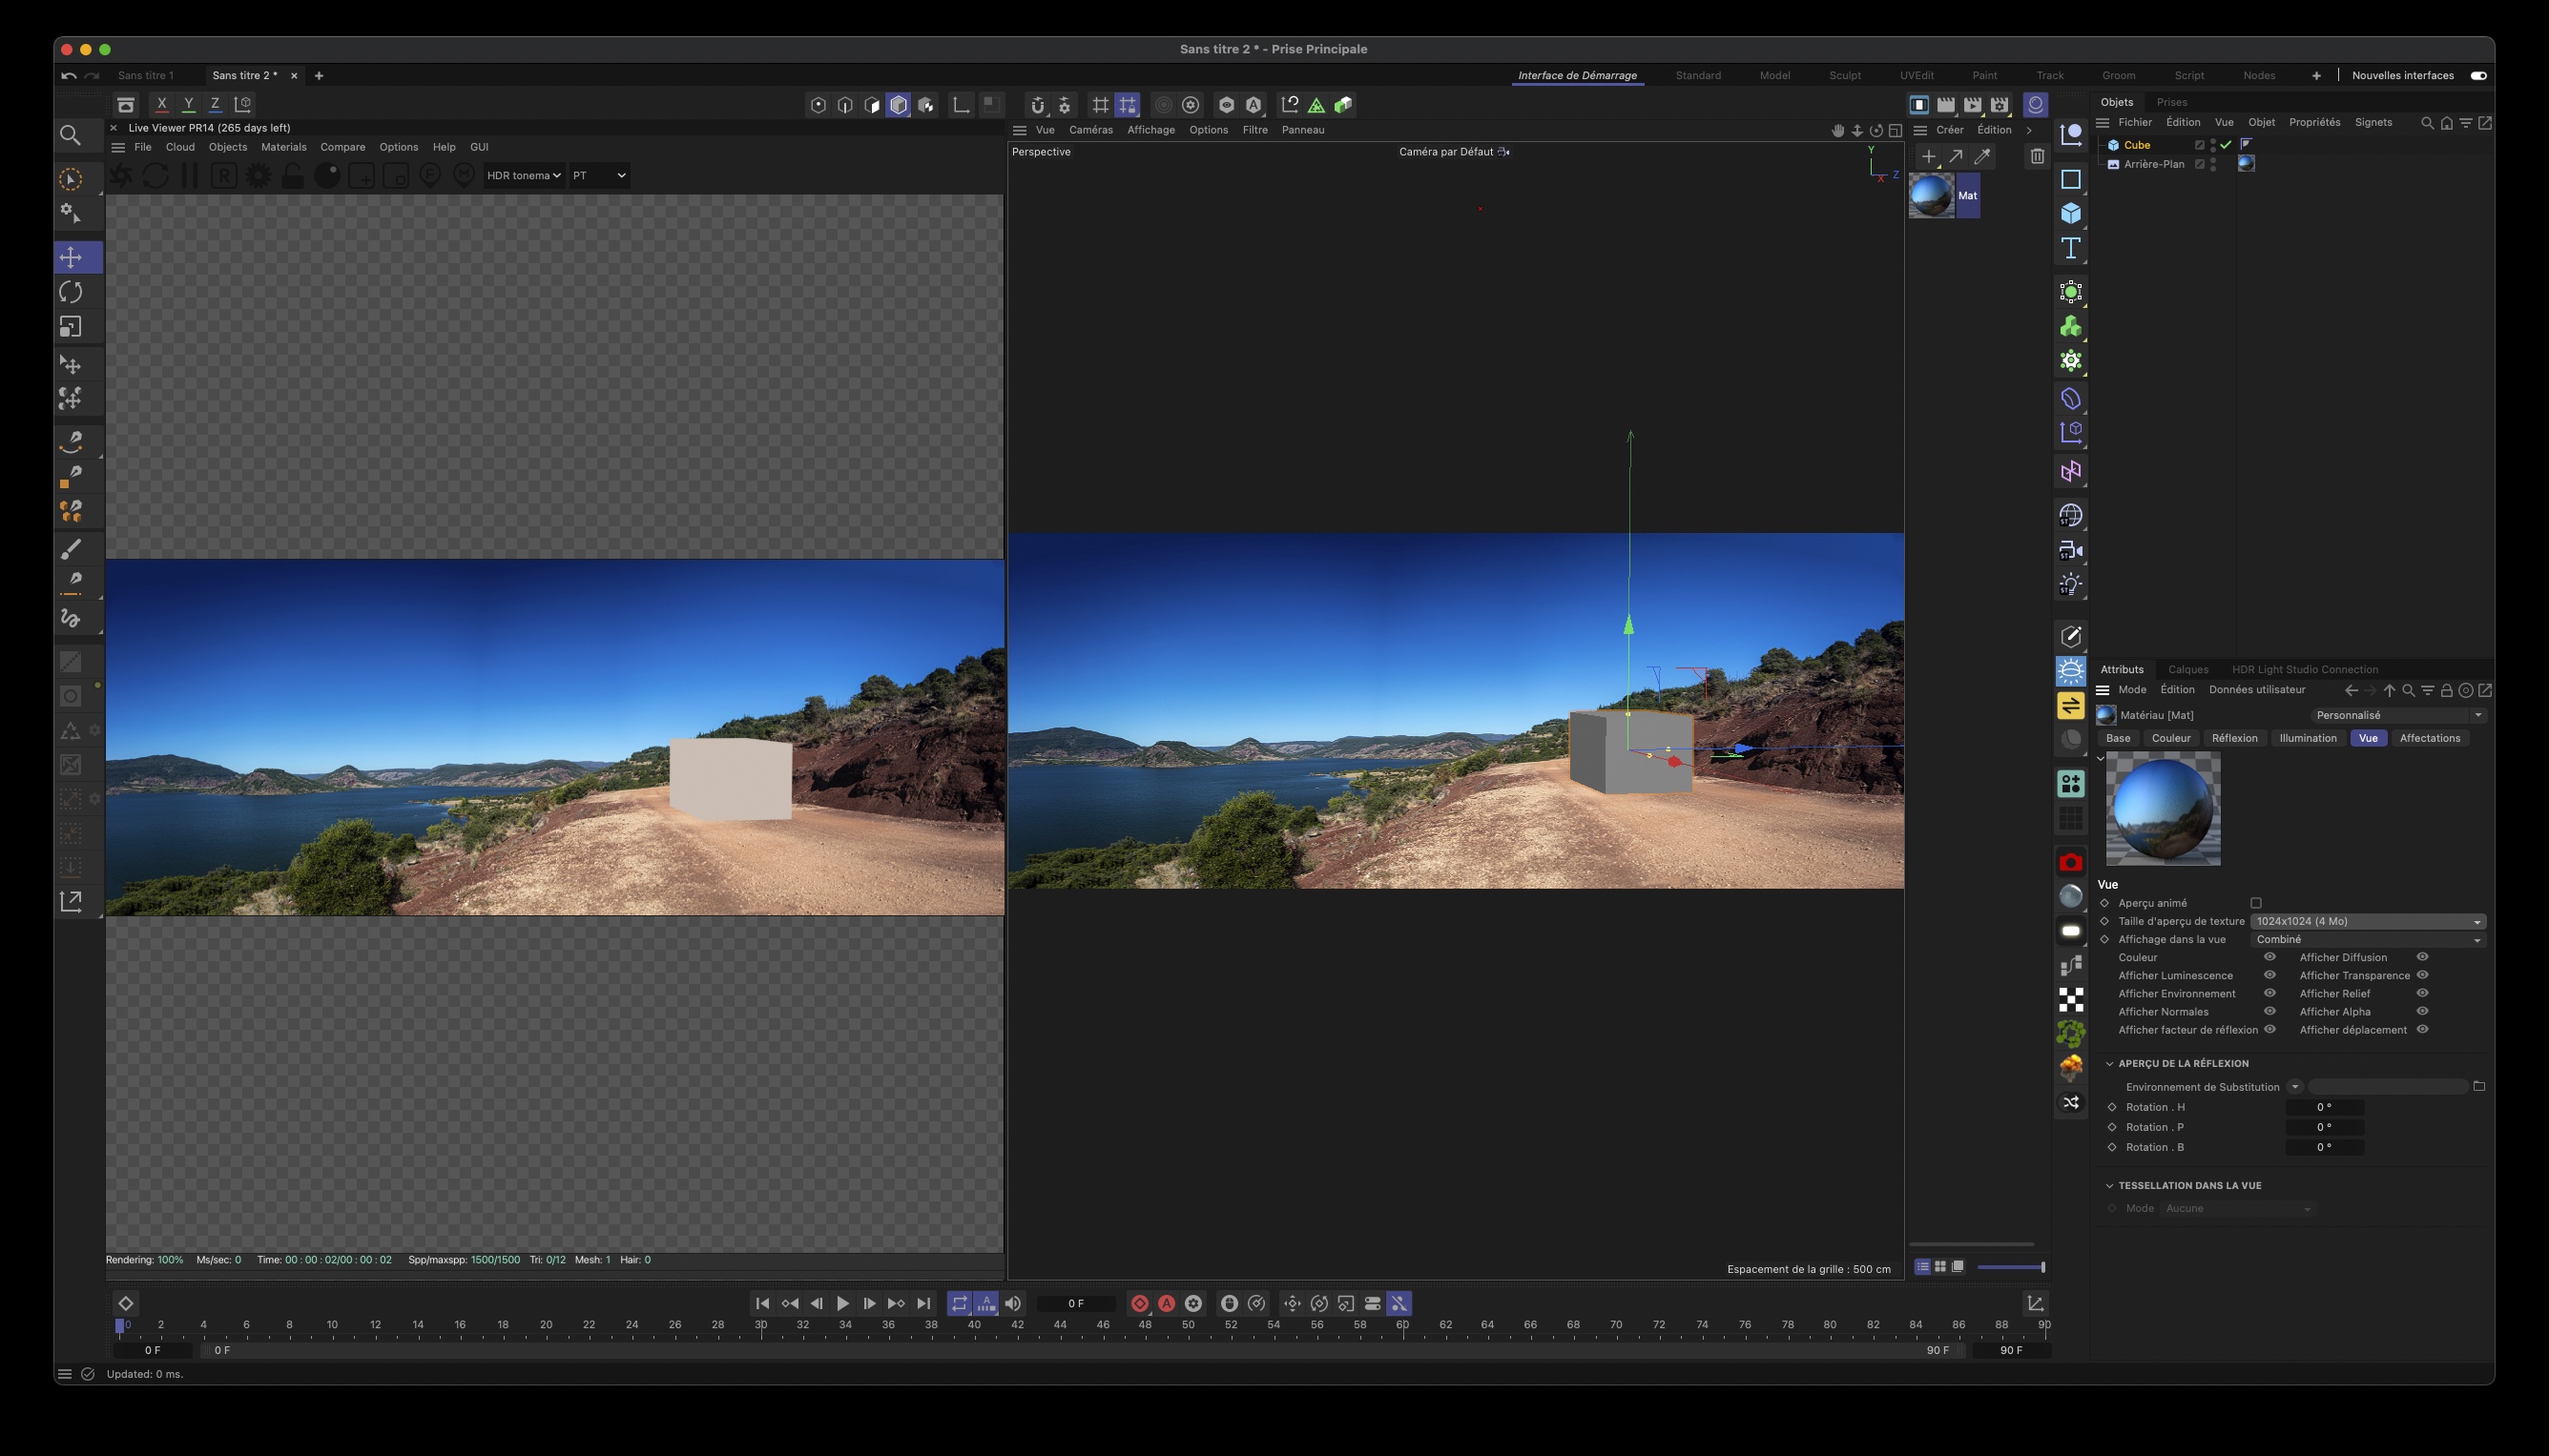This screenshot has width=2549, height=1456.
Task: Open Environnement de Substitution arrow dropdown
Action: (2295, 1087)
